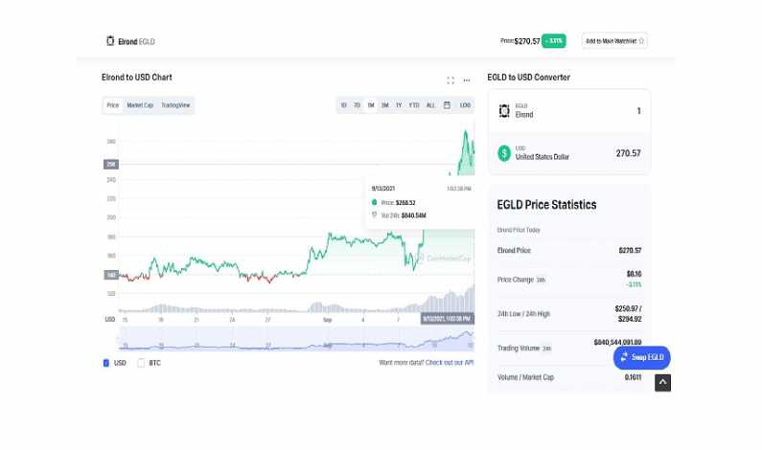Click the chart range navigator slider
Viewport: 762px width, 450px height.
coord(288,341)
